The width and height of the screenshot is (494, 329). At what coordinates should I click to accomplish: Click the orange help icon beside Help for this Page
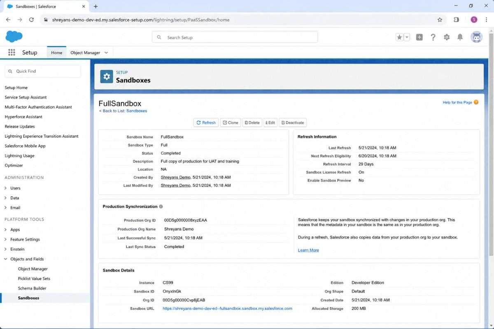476,102
